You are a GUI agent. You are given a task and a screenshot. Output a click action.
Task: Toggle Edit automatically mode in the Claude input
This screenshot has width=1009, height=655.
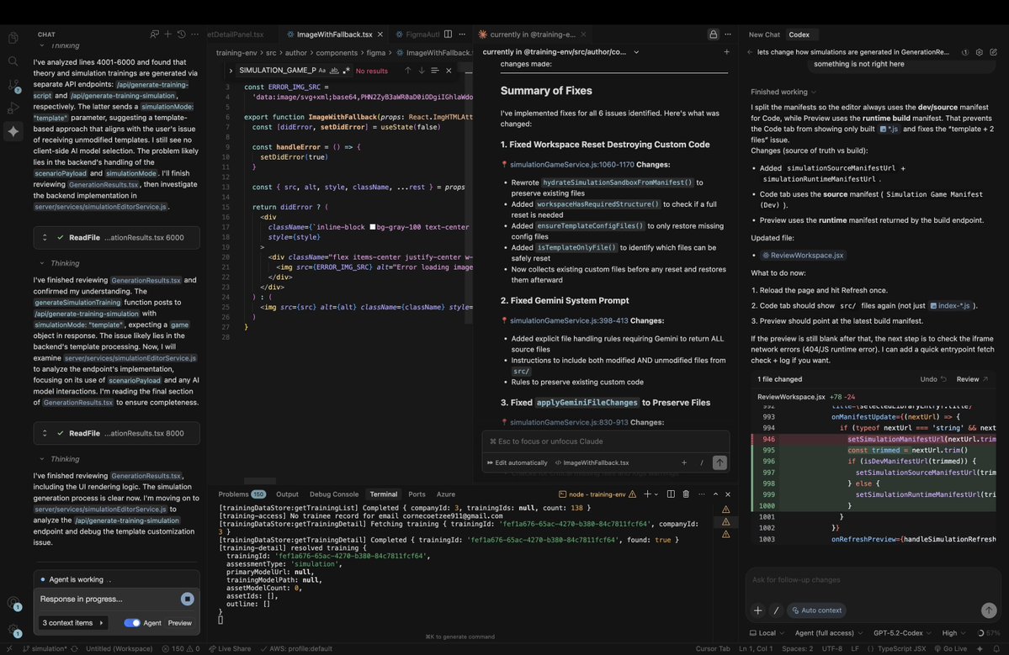517,462
